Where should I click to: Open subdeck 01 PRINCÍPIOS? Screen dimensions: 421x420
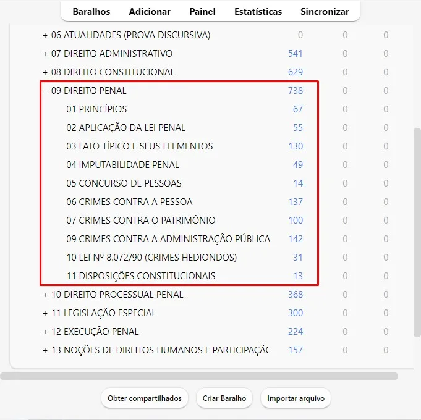tap(96, 109)
